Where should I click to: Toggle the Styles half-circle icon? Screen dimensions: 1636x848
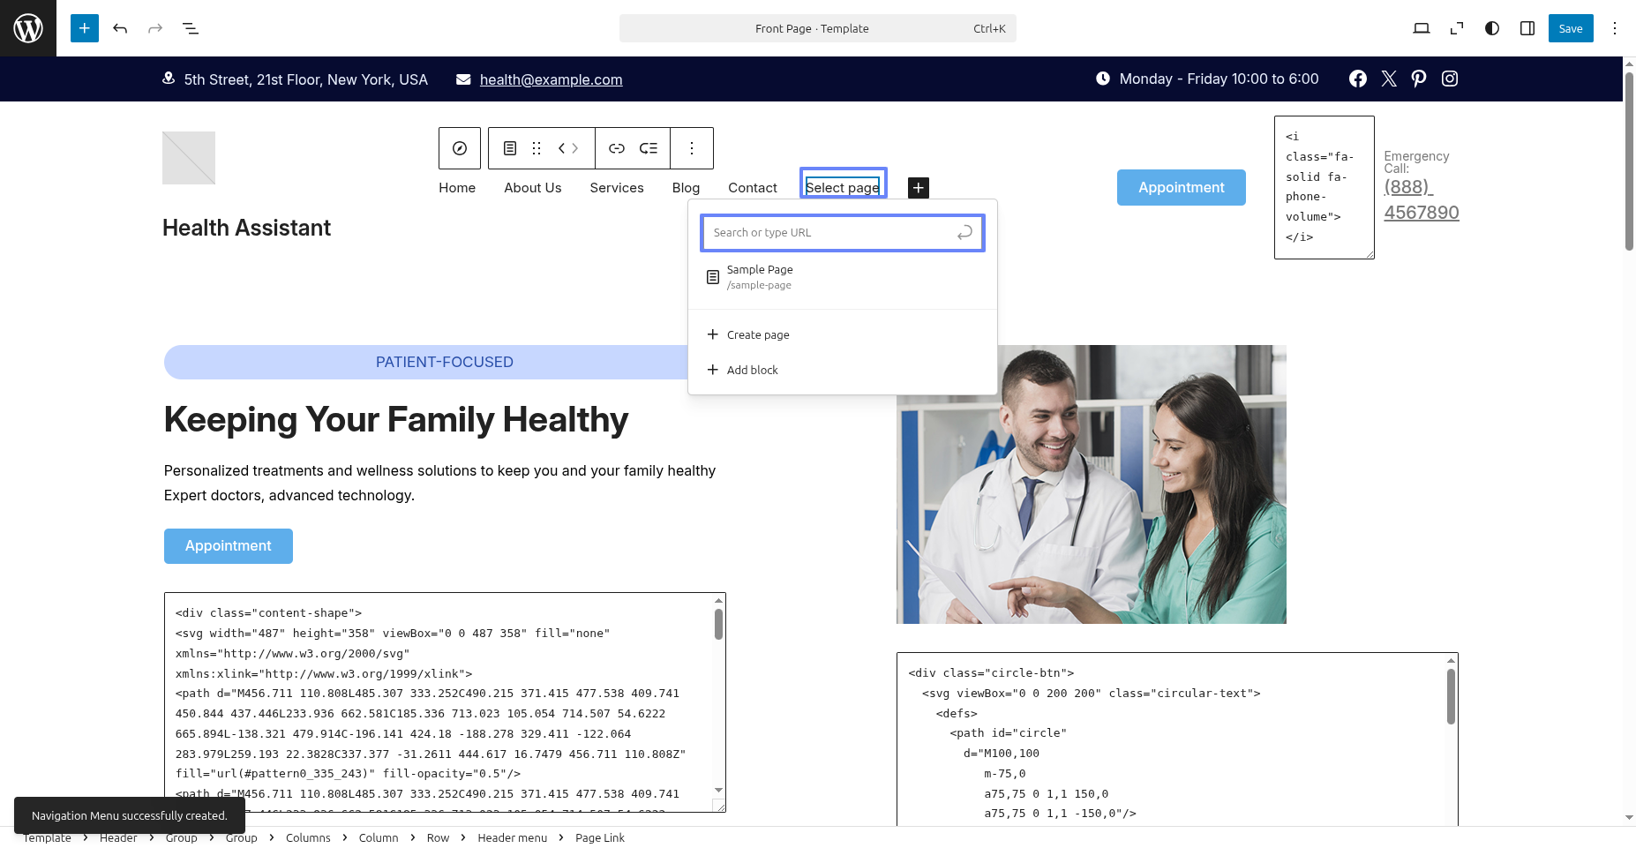[1491, 28]
